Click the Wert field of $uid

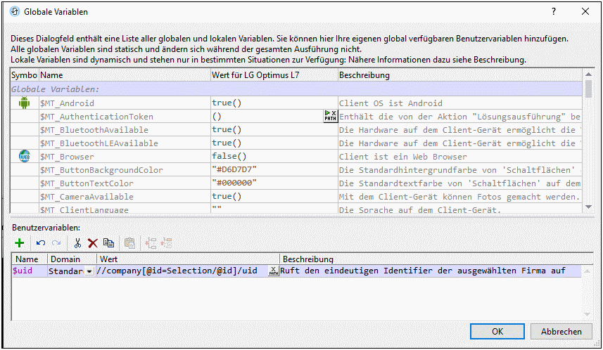pos(179,271)
